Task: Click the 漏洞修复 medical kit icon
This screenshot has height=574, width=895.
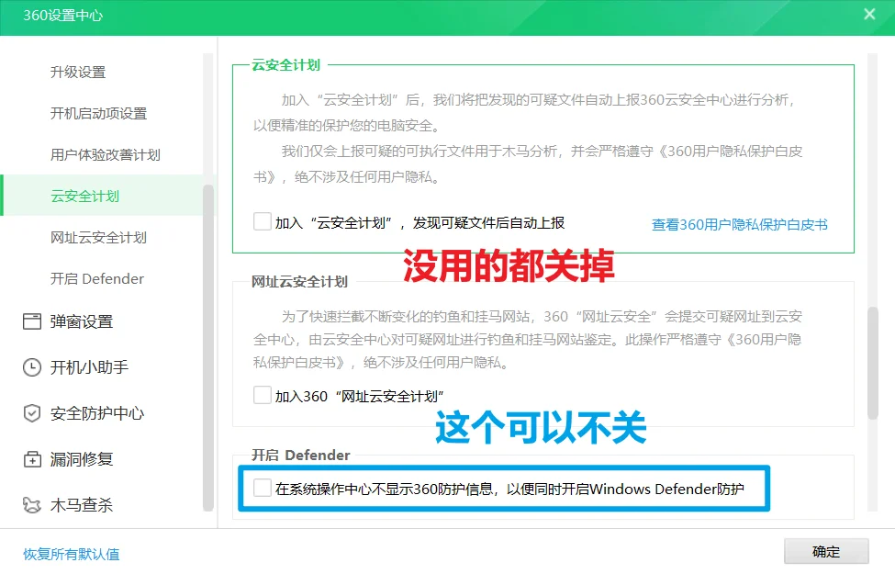Action: coord(32,459)
